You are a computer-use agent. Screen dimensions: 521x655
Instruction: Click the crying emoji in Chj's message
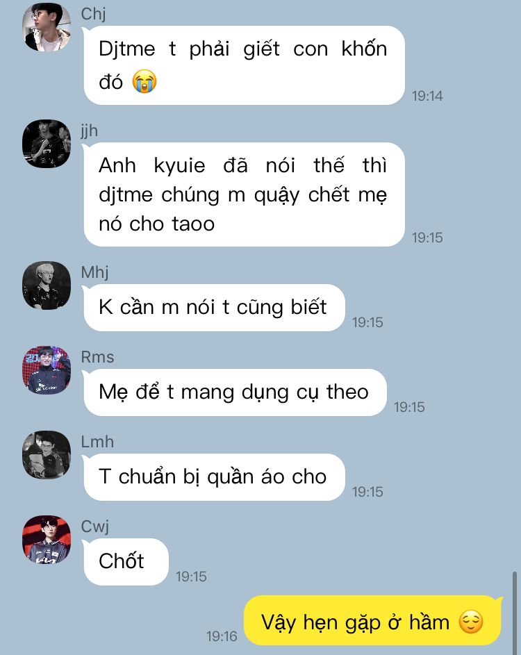pyautogui.click(x=144, y=81)
